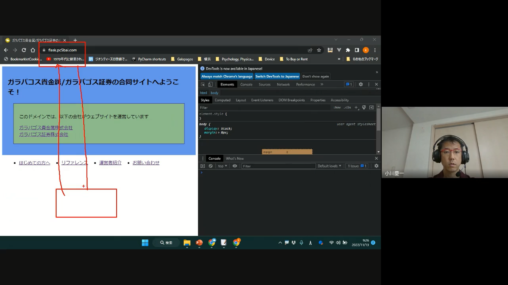Open Chrome extensions puzzle icon
The width and height of the screenshot is (508, 285).
348,50
